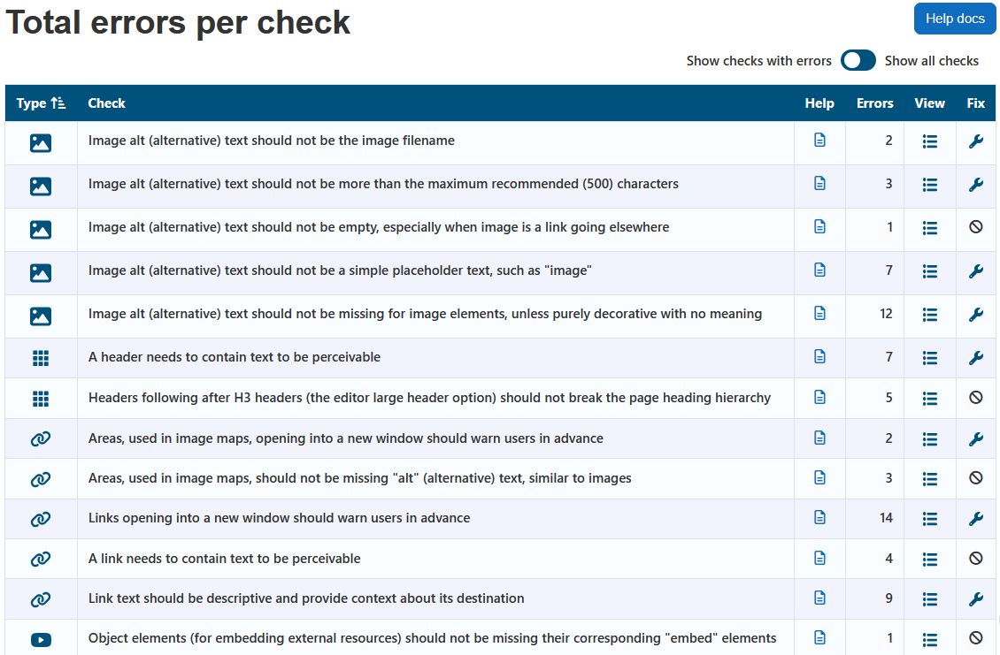Click no-fix icon for H3 hierarchy check
Screen dimensions: 1000x655
(976, 398)
